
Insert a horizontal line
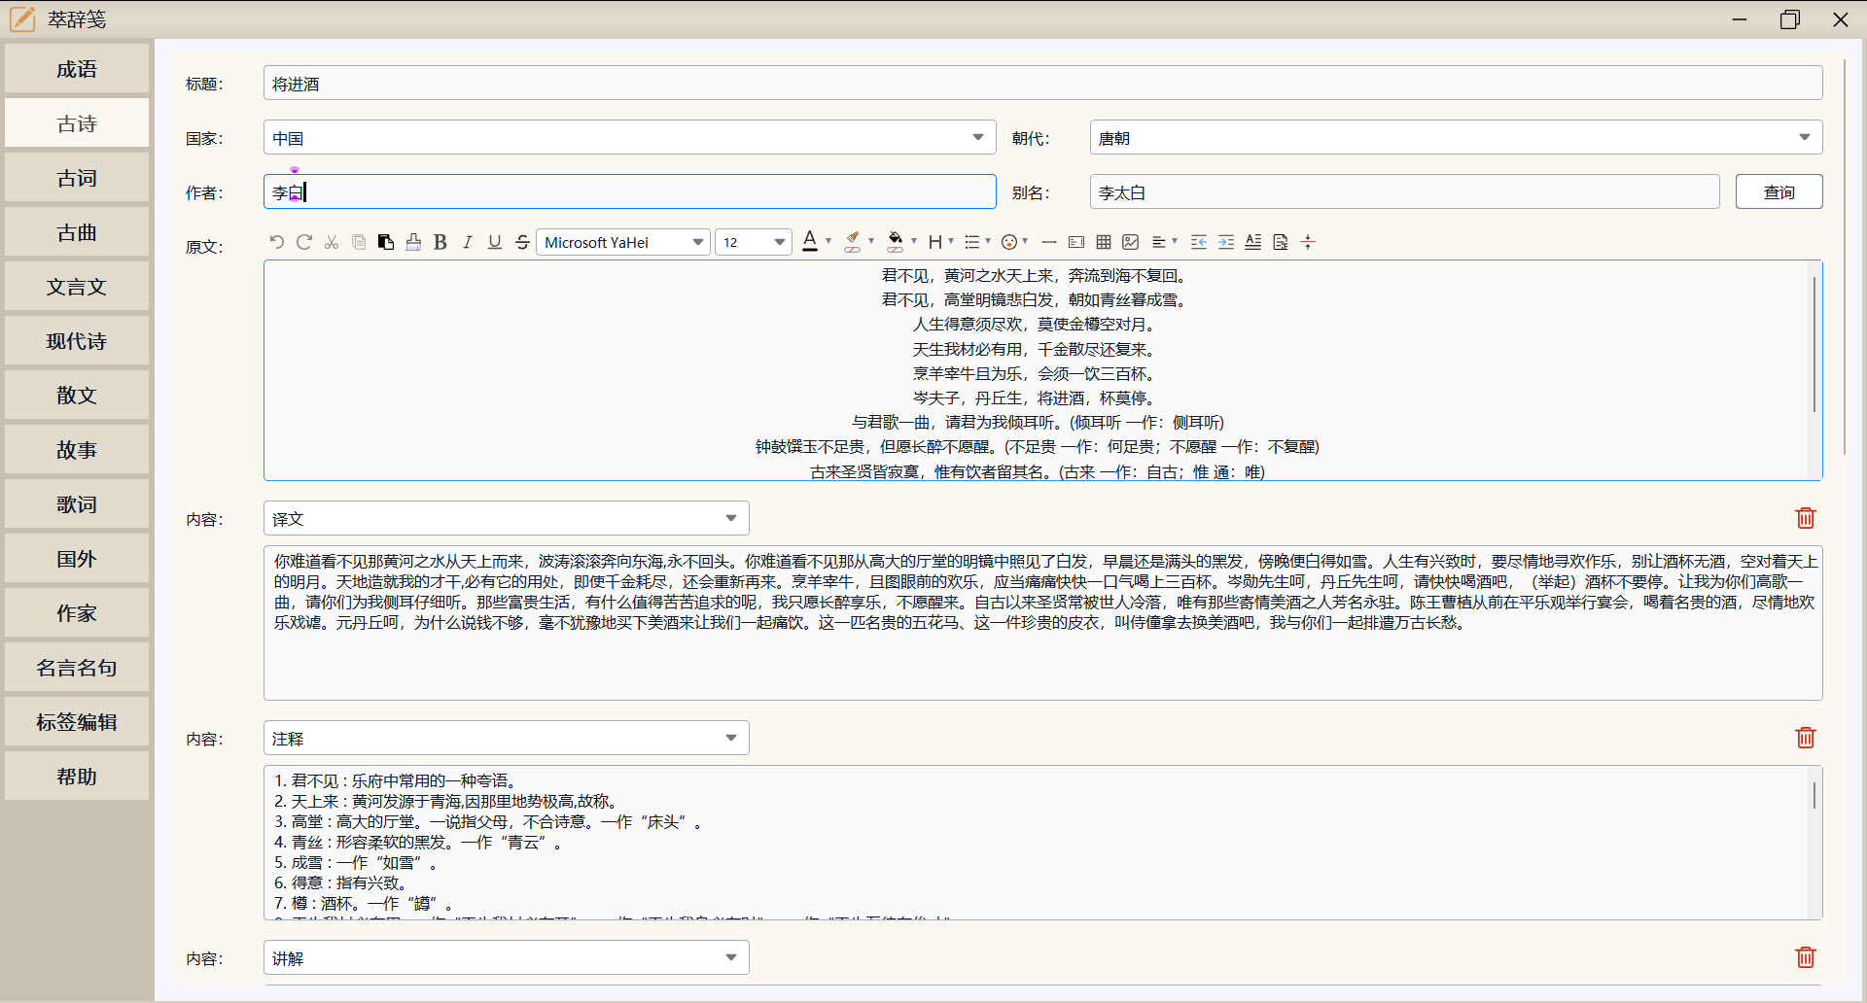pos(1049,242)
